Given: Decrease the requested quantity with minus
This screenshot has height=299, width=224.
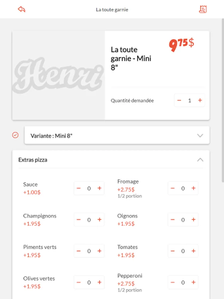Looking at the screenshot, I should click(x=179, y=100).
